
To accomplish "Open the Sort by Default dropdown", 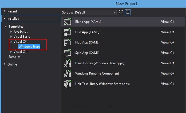I will (x=95, y=12).
